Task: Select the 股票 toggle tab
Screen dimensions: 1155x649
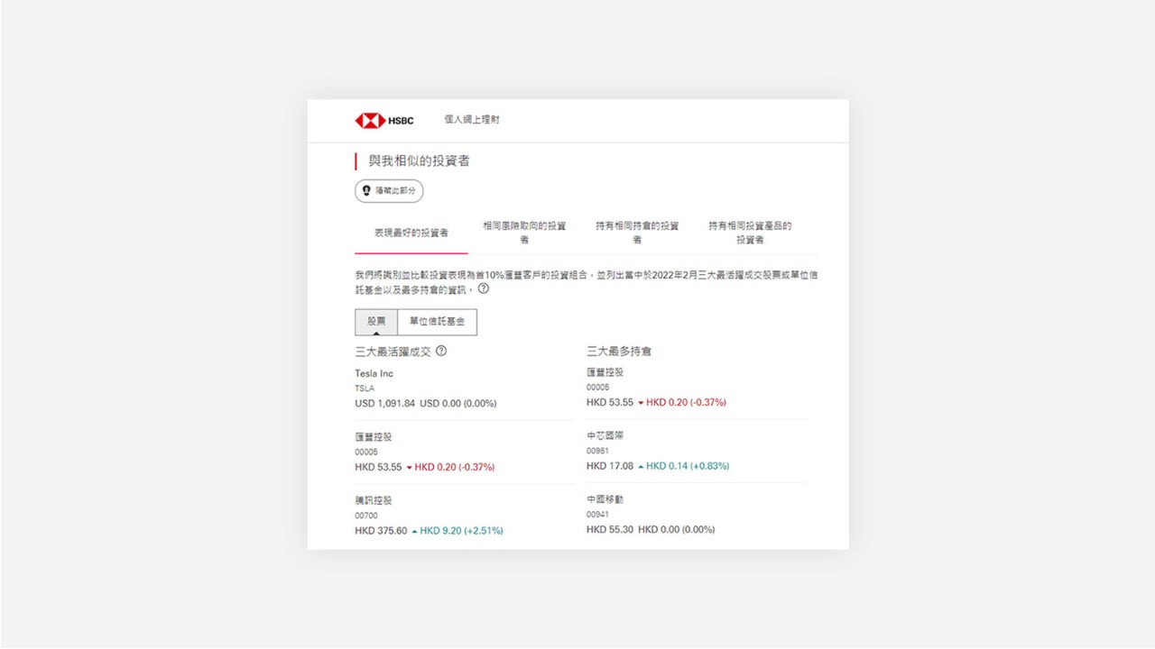Action: (x=376, y=322)
